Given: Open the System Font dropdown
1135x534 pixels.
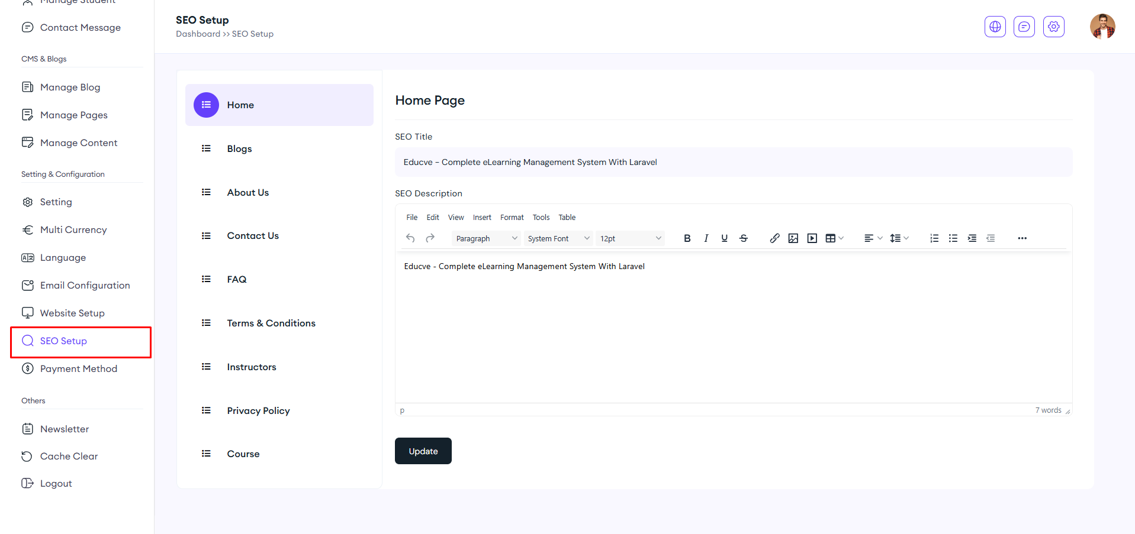Looking at the screenshot, I should point(558,238).
